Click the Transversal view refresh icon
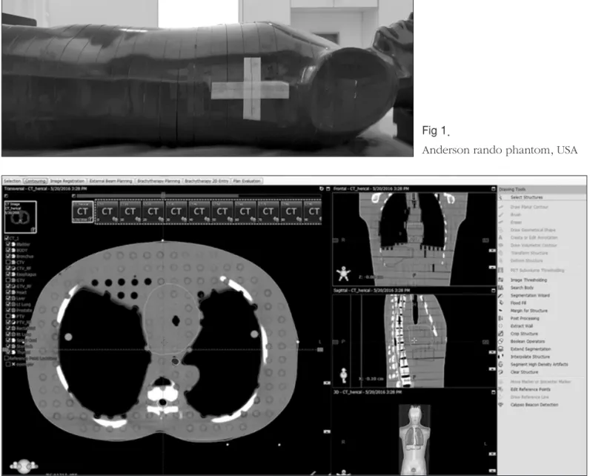The image size is (590, 476). coord(322,188)
